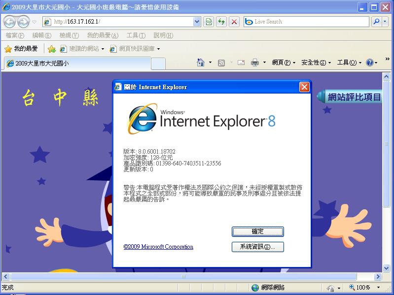Click the 網際網路 zone globe icon
This screenshot has width=394, height=295.
[x=255, y=288]
